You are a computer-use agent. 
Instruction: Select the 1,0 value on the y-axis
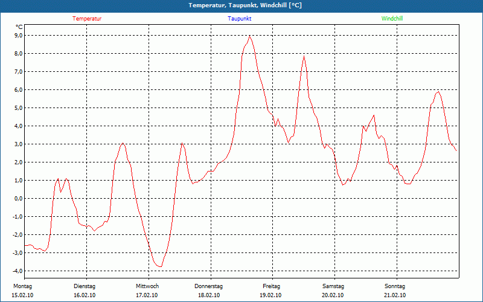pos(19,180)
